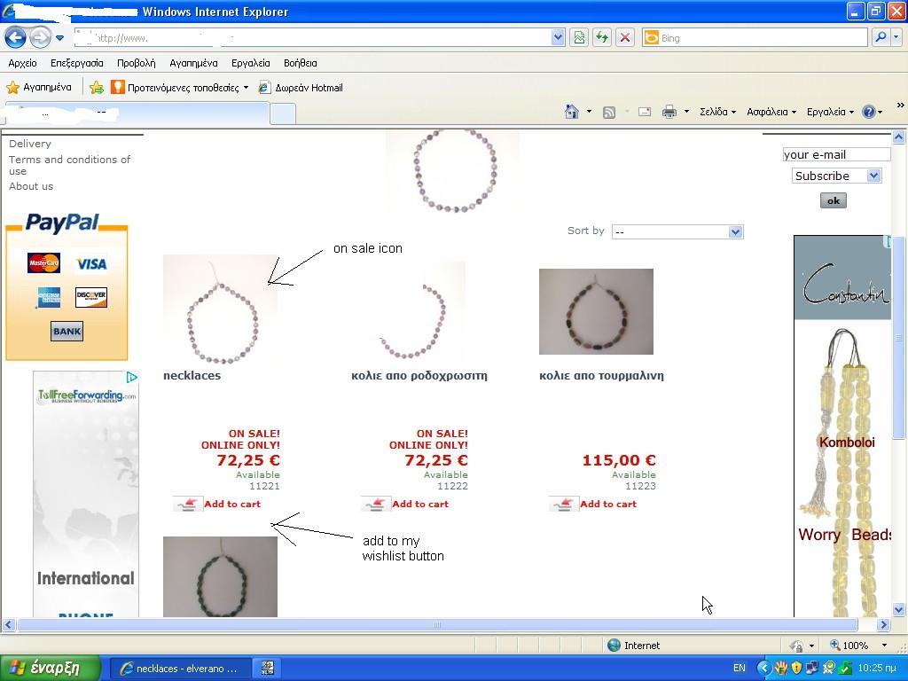Open the necklaces product thumbnail
Image resolution: width=908 pixels, height=681 pixels.
click(220, 311)
